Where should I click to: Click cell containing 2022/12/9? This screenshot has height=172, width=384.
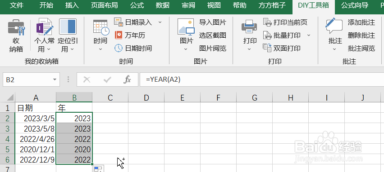tap(36, 159)
